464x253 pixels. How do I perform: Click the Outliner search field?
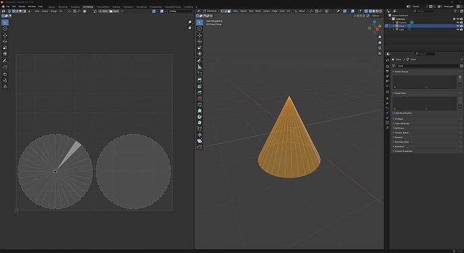click(x=424, y=11)
